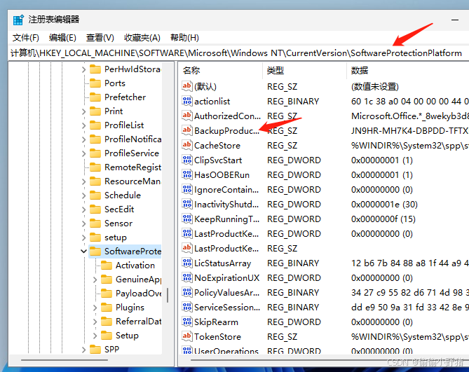469x372 pixels.
Task: Click the AuthorizedContainers string icon
Action: click(187, 116)
